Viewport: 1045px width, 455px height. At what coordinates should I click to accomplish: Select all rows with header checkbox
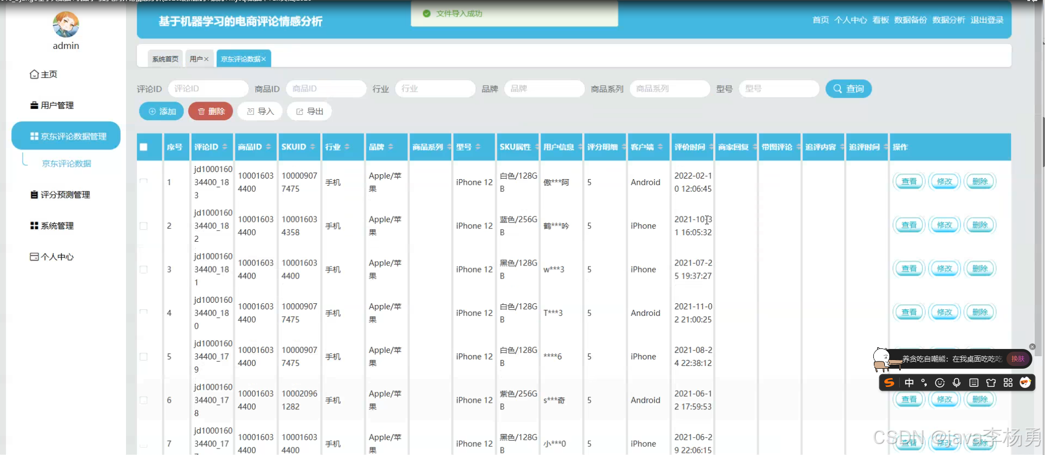click(x=144, y=147)
